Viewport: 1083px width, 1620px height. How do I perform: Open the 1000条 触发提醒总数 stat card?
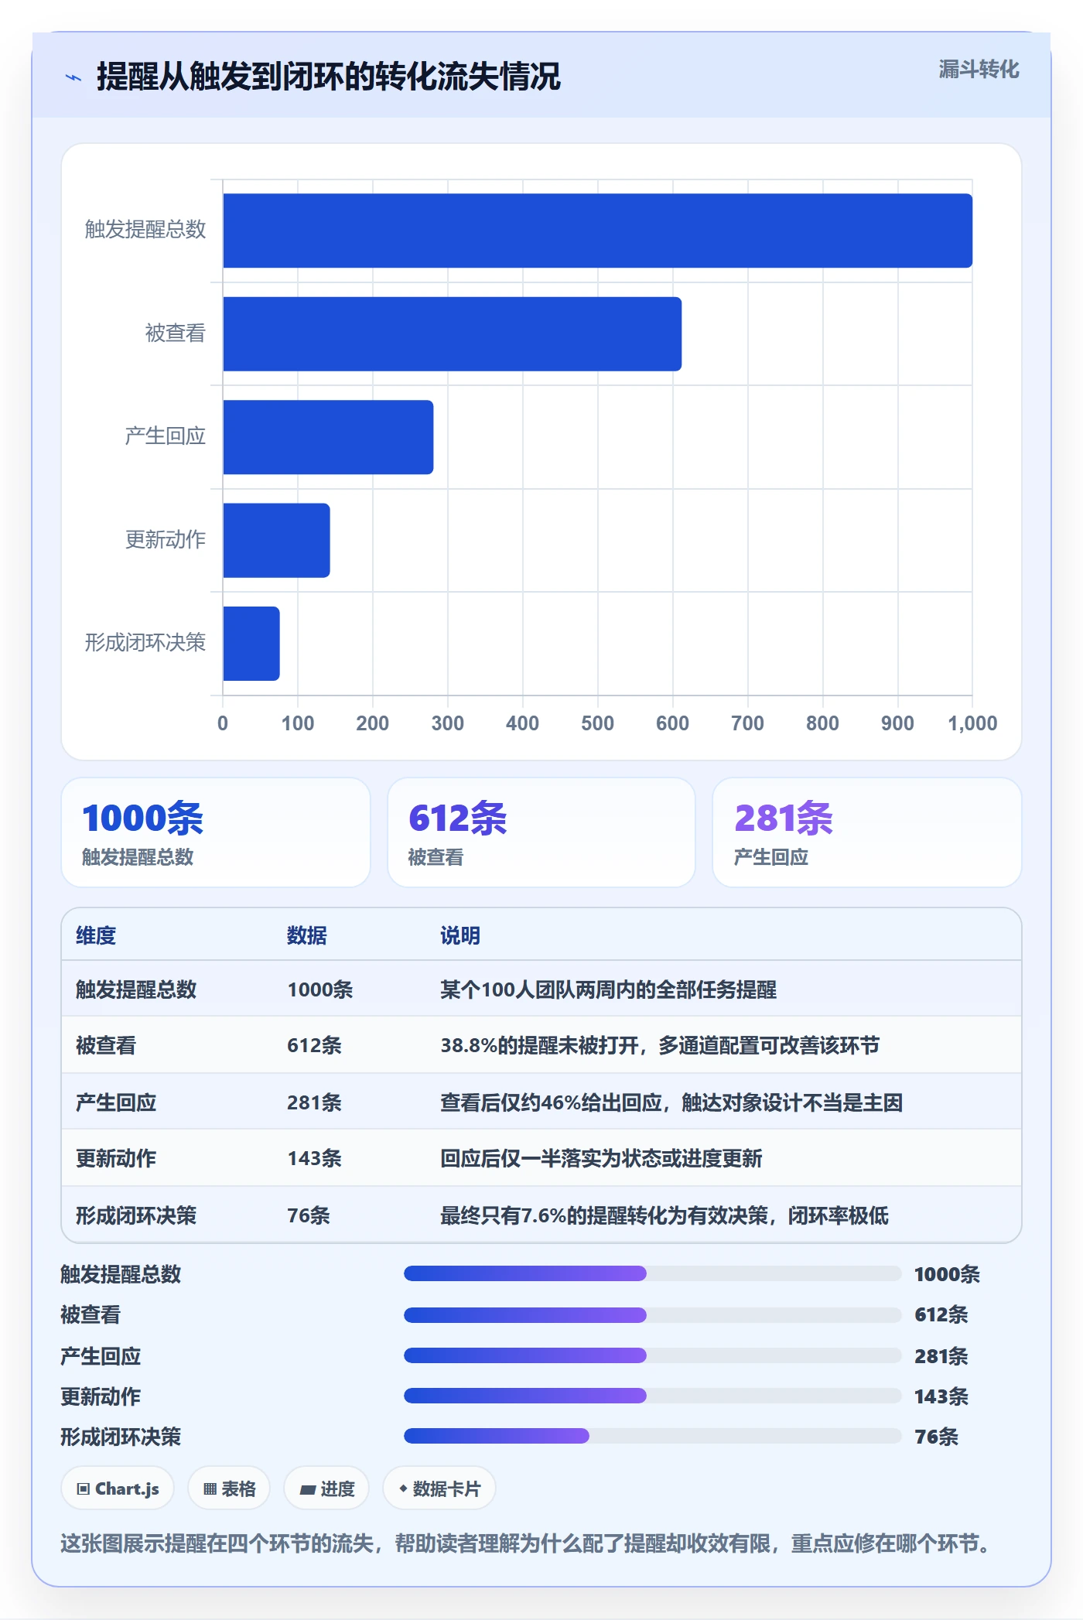coord(216,832)
